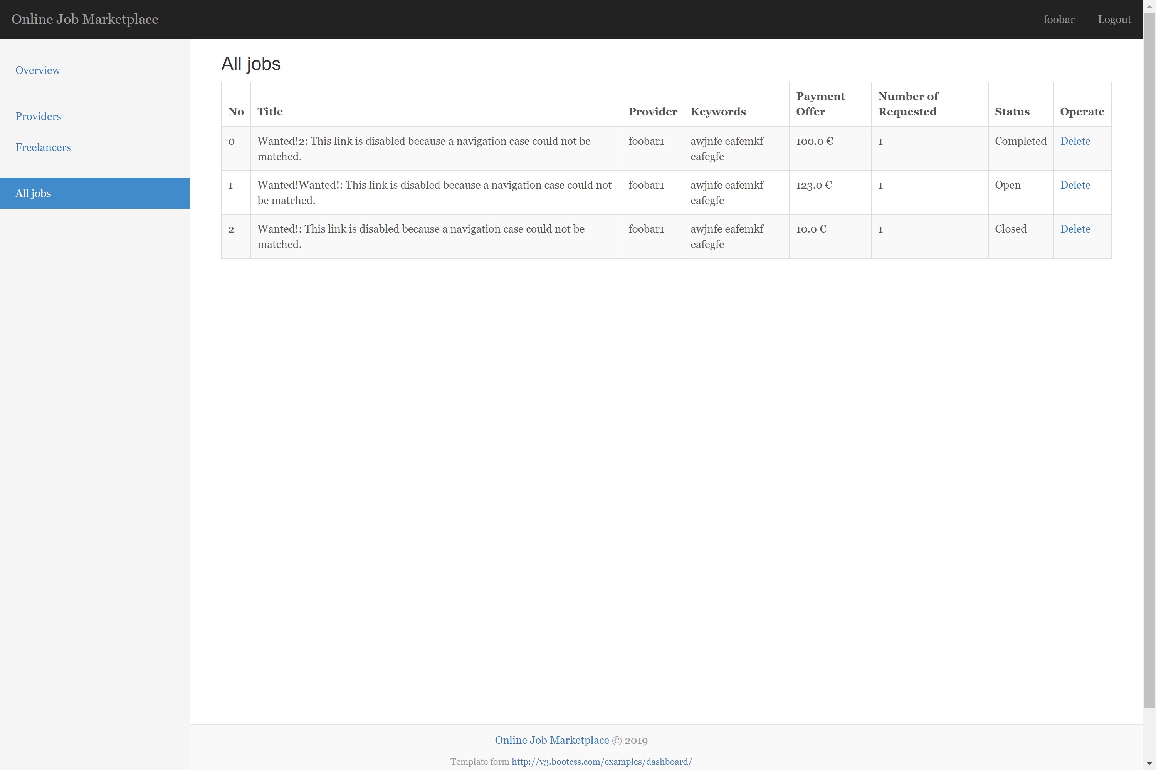The height and width of the screenshot is (770, 1156).
Task: Open the v3.bootcss.com template link
Action: (602, 762)
